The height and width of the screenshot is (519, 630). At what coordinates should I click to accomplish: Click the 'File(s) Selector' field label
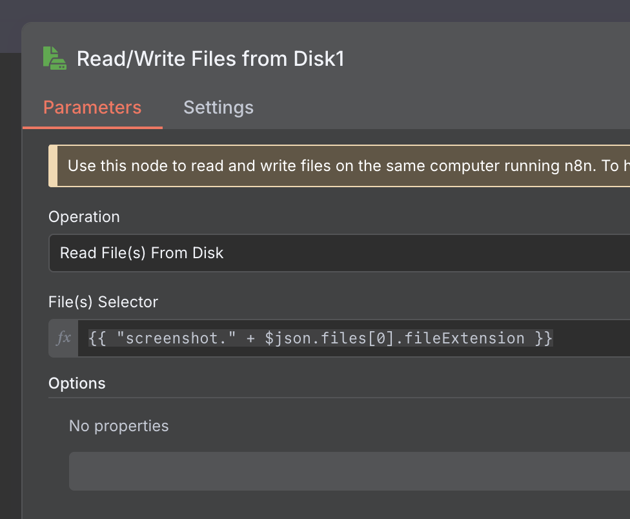tap(103, 301)
